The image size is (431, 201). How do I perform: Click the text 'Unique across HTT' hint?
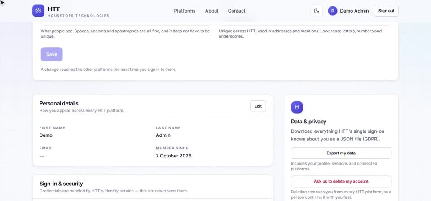(300, 34)
